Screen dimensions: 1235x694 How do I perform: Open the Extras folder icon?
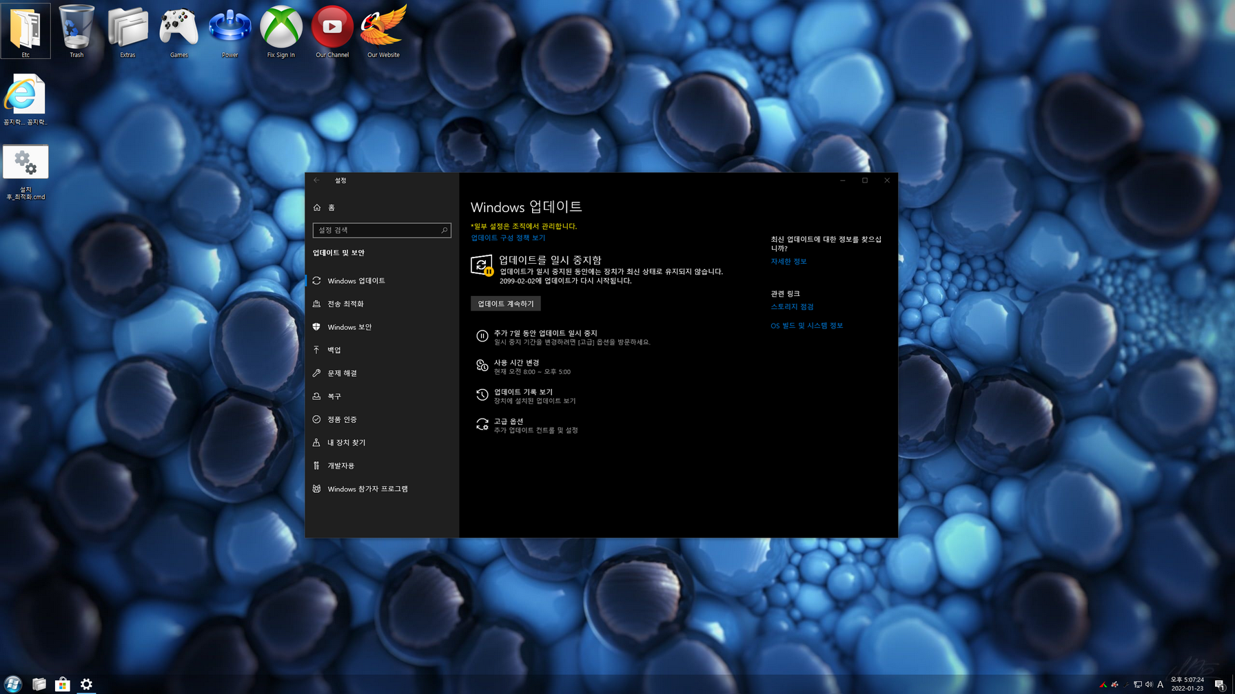pos(127,31)
